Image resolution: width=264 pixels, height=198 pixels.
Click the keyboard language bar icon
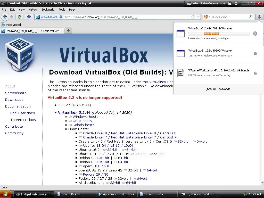click(189, 3)
